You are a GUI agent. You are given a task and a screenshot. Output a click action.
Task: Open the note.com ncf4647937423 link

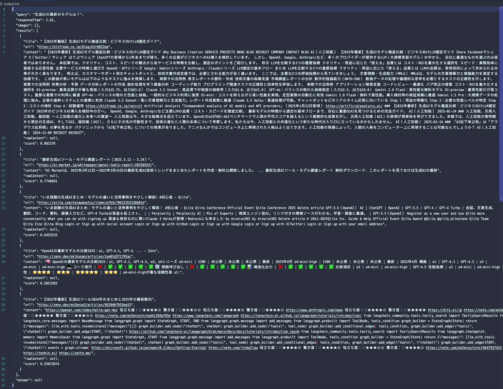(x=464, y=348)
